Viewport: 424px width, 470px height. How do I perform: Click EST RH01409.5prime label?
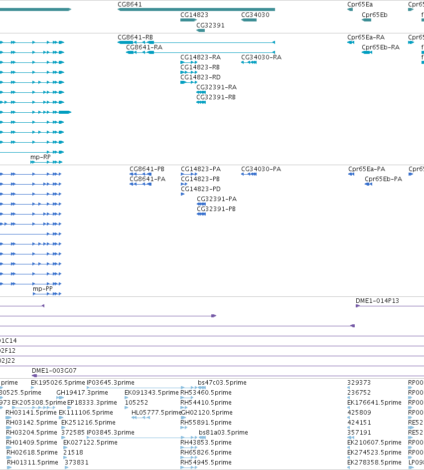[x=31, y=443]
